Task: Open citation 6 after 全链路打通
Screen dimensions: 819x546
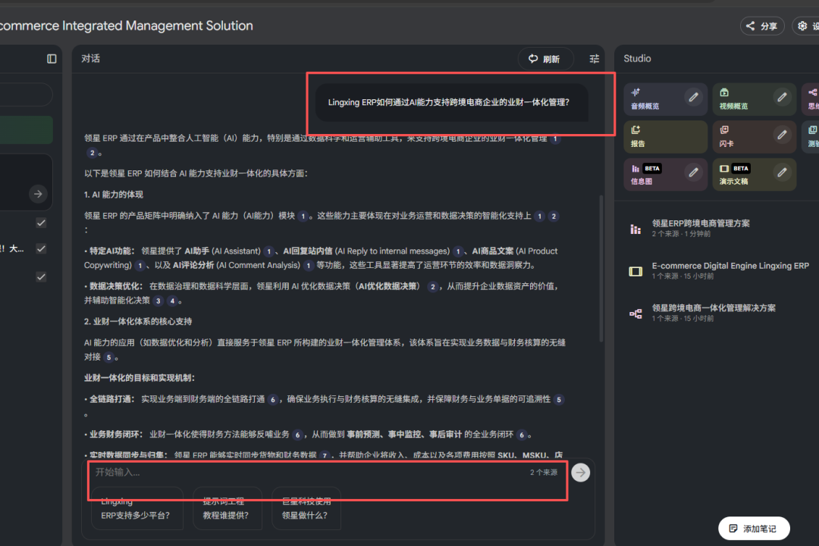Action: point(273,400)
